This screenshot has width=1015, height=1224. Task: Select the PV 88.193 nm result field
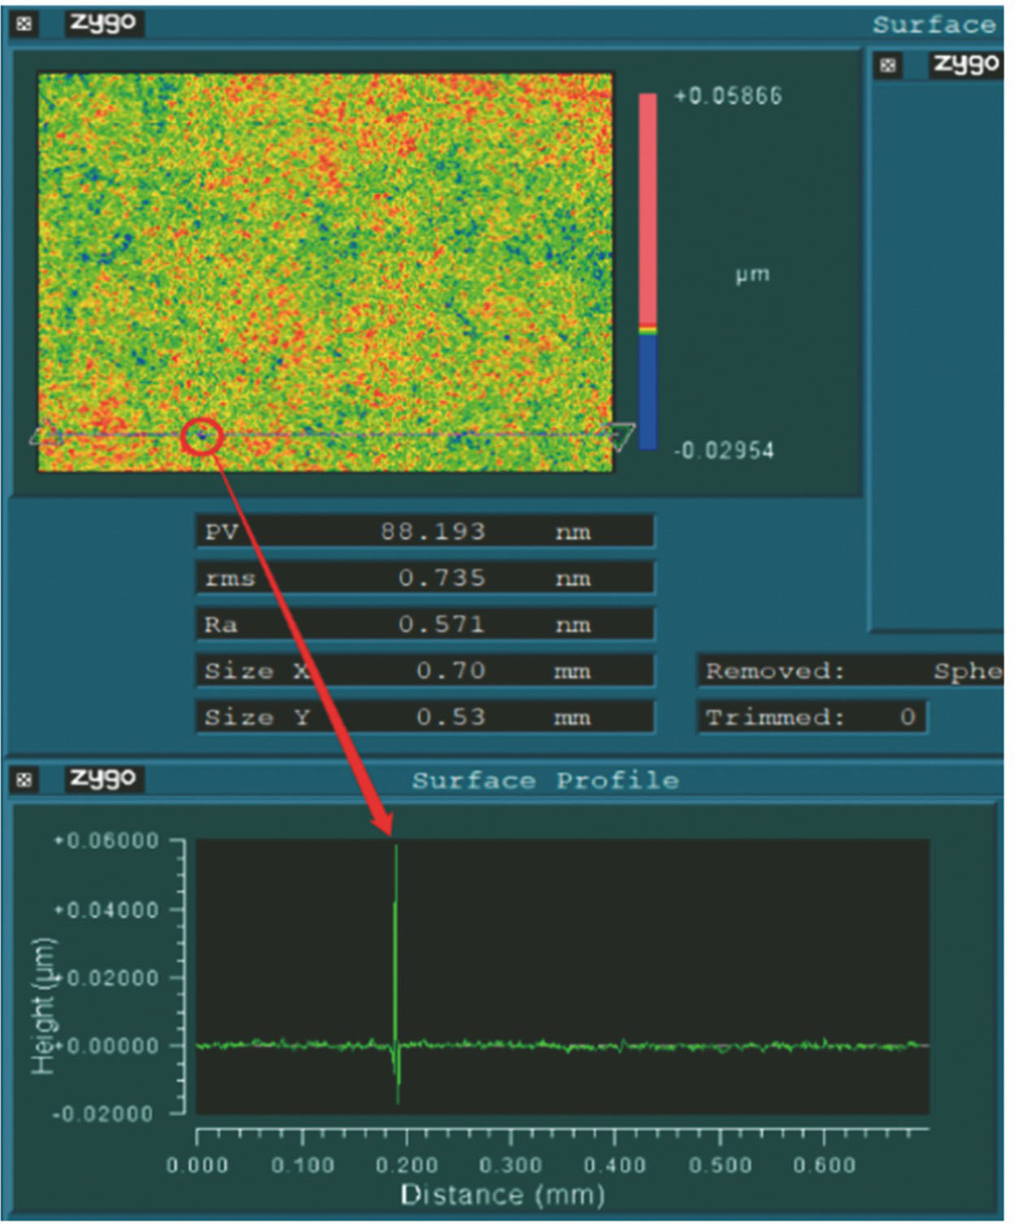(x=425, y=531)
